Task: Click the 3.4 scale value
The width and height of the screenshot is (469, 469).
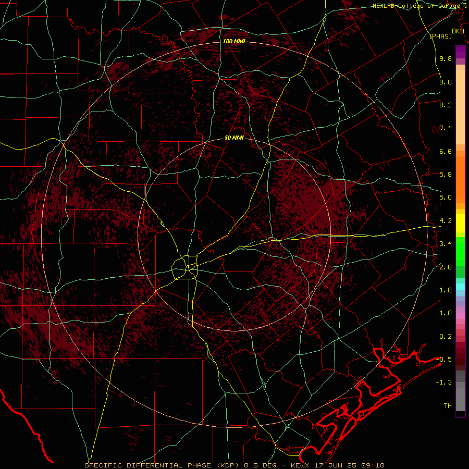Action: 446,244
